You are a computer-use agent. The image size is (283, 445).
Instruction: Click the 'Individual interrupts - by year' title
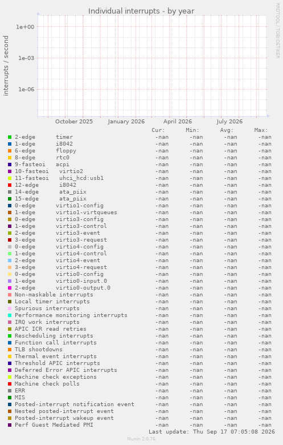point(141,11)
